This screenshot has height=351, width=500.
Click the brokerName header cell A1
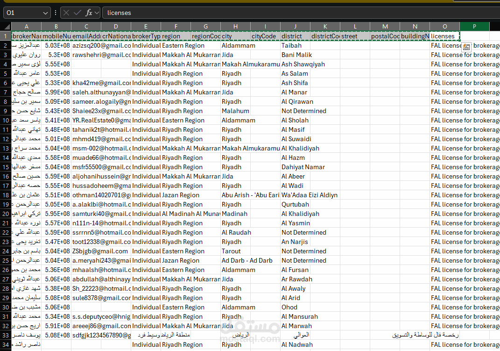26,36
